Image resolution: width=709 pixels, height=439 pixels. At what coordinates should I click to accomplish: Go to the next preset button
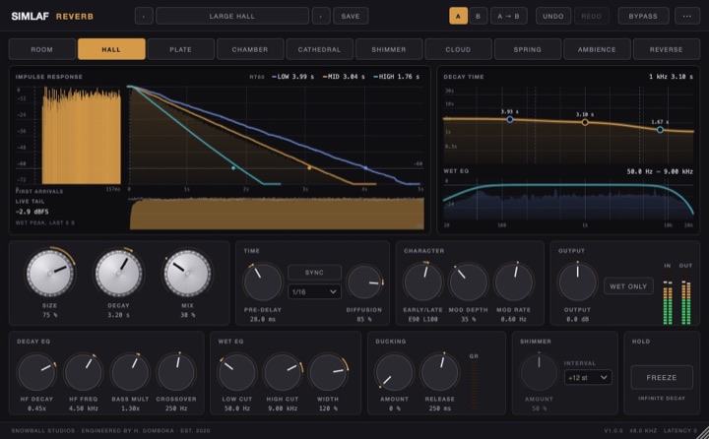pyautogui.click(x=321, y=16)
